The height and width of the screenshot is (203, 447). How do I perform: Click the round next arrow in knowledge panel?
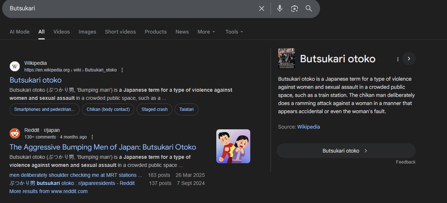[409, 59]
